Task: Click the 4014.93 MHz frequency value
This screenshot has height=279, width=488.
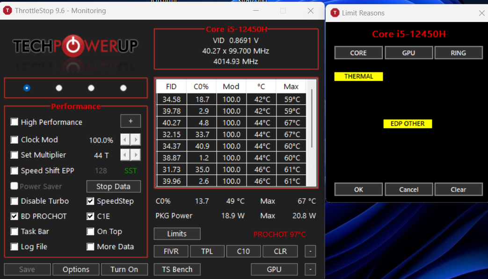Action: click(236, 62)
